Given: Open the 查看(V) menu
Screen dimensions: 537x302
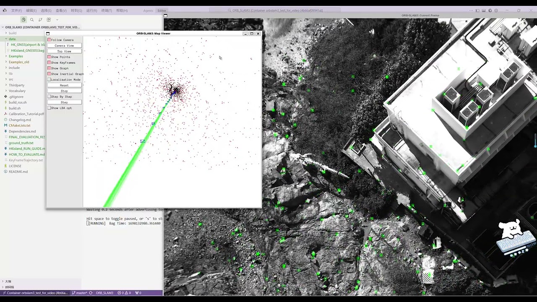Looking at the screenshot, I should click(x=61, y=10).
